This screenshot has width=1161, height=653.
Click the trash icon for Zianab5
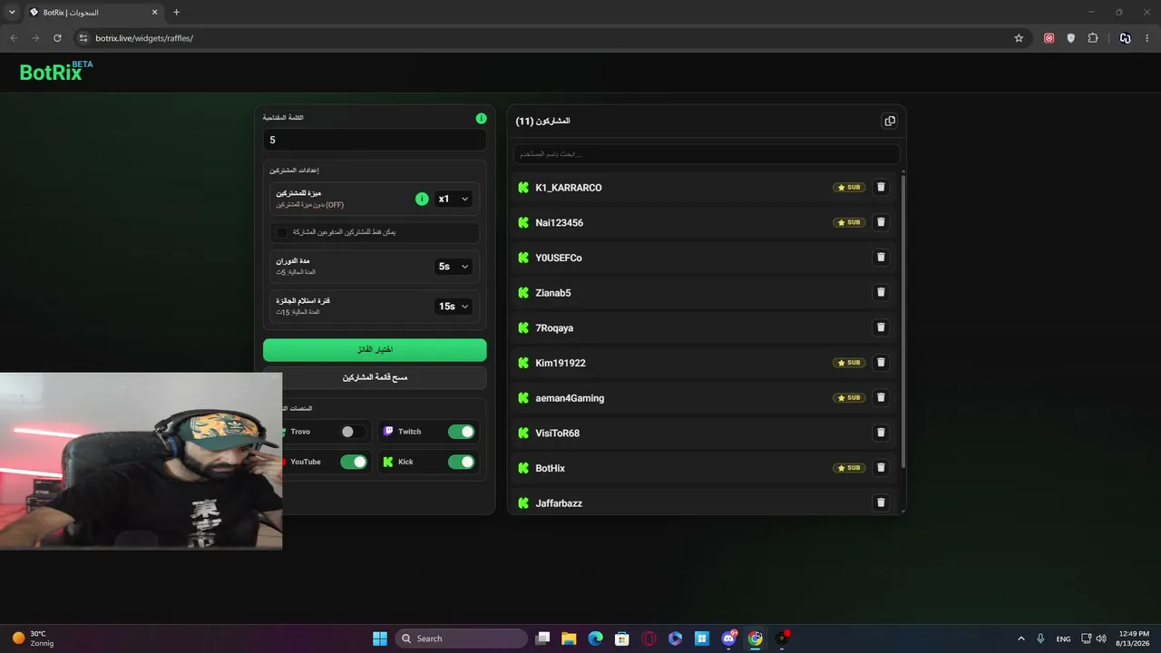tap(880, 293)
